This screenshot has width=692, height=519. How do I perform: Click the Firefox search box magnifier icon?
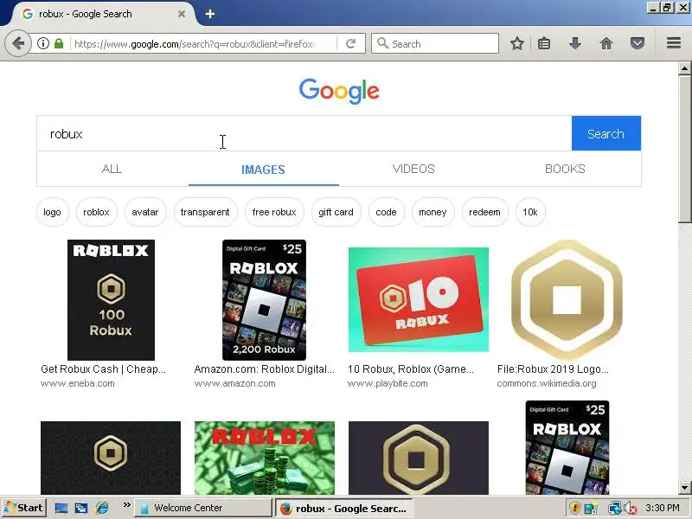tap(382, 43)
